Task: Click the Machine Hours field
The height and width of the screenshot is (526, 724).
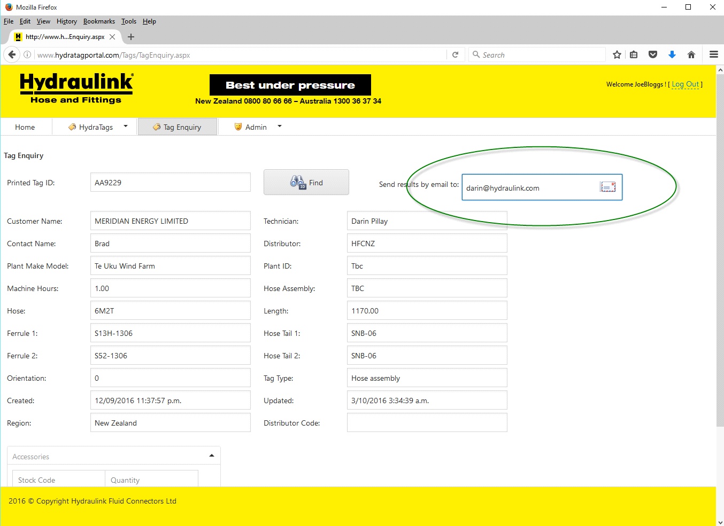Action: 171,288
